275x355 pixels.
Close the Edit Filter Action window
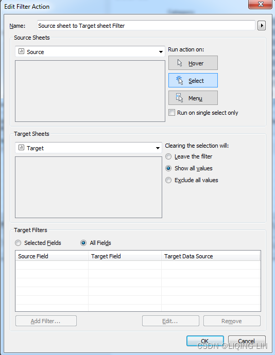click(x=260, y=4)
